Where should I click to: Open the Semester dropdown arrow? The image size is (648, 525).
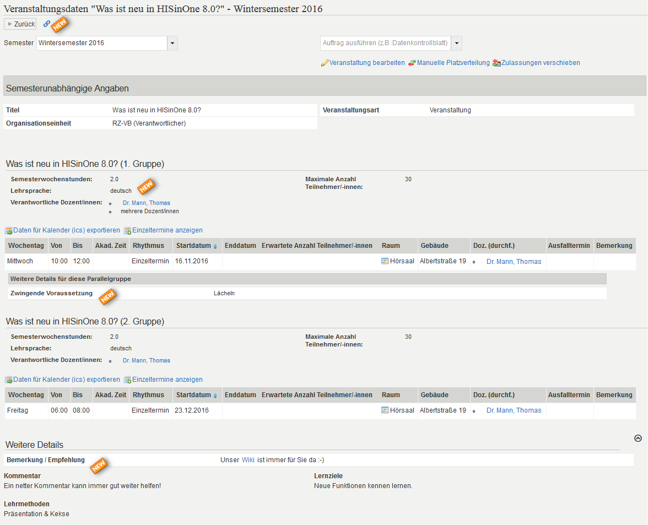pos(172,43)
